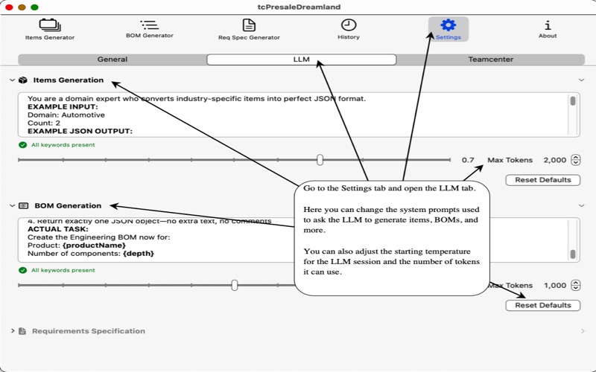This screenshot has height=372, width=596.
Task: Open the Settings gear icon
Action: (448, 25)
